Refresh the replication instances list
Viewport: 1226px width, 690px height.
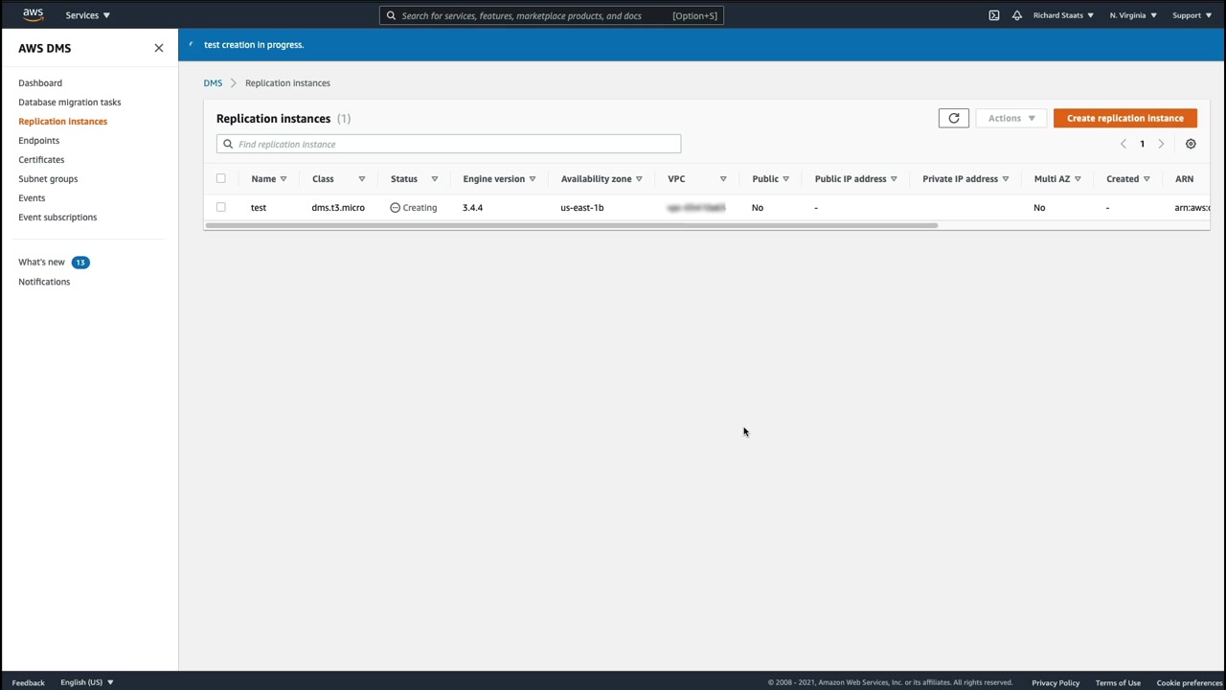(954, 118)
